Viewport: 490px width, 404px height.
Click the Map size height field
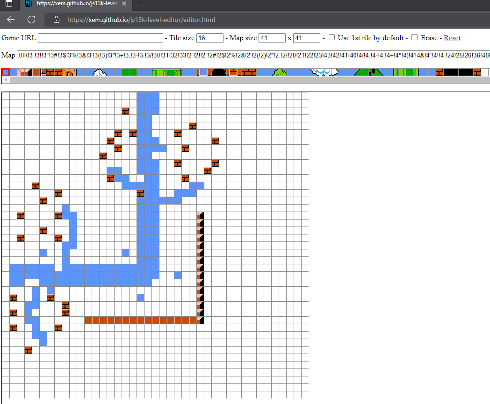[x=307, y=38]
